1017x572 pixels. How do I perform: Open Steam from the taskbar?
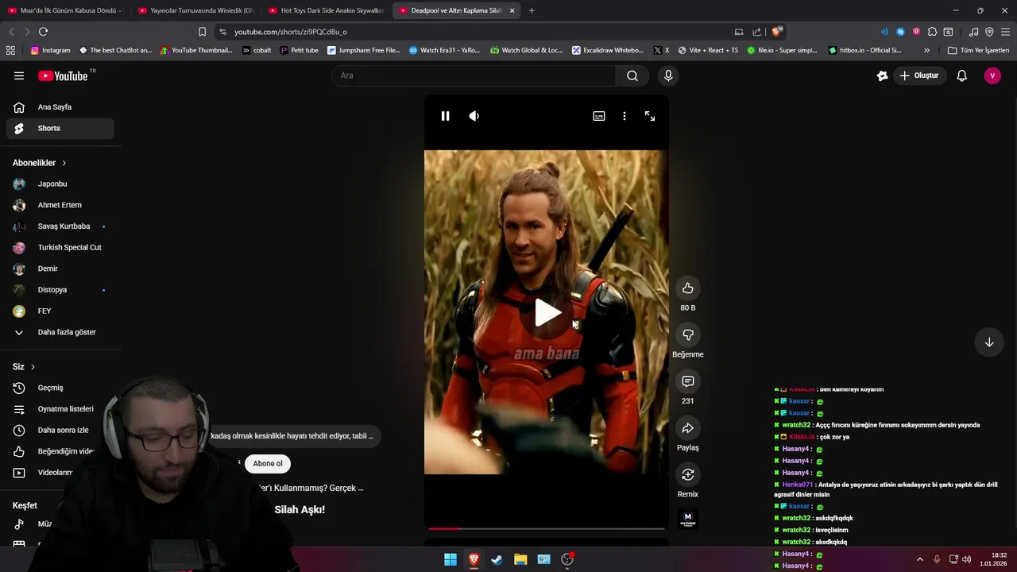pos(497,559)
